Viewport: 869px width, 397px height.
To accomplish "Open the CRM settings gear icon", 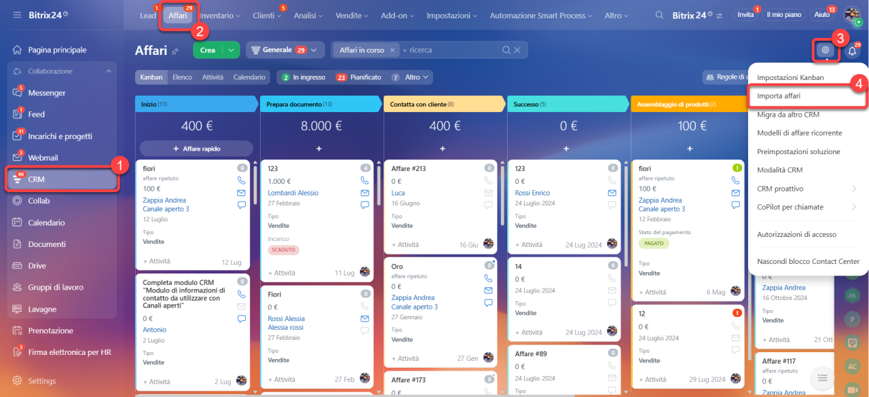I will point(826,50).
